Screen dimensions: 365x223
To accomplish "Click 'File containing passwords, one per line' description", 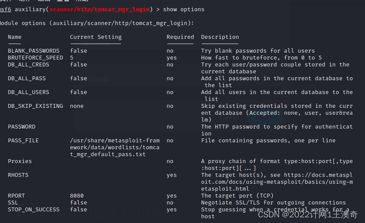I will coord(268,141).
